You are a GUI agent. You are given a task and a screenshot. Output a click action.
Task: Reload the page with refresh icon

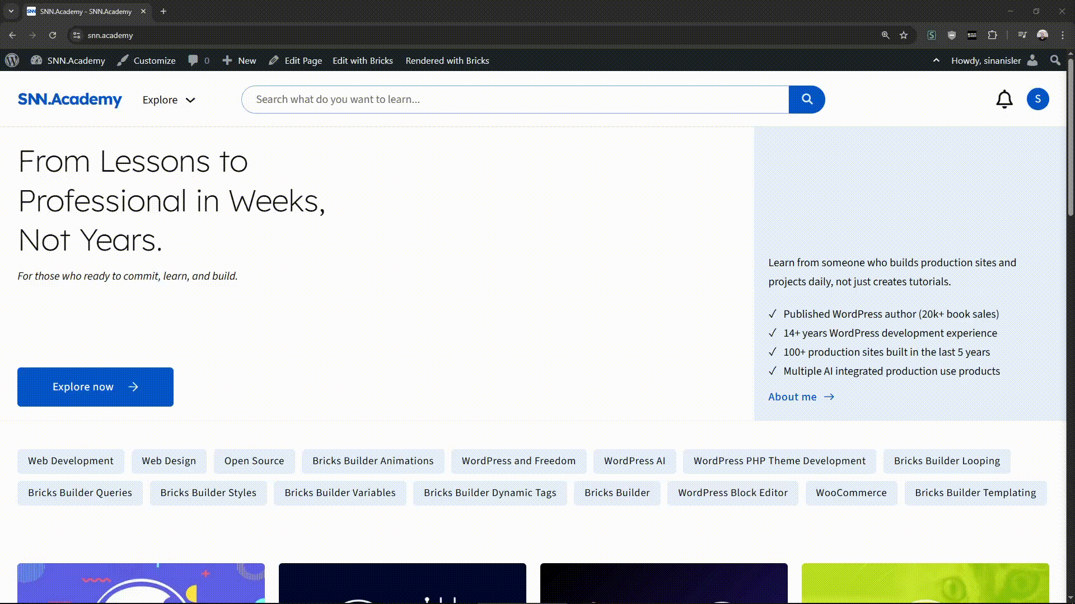click(x=53, y=35)
